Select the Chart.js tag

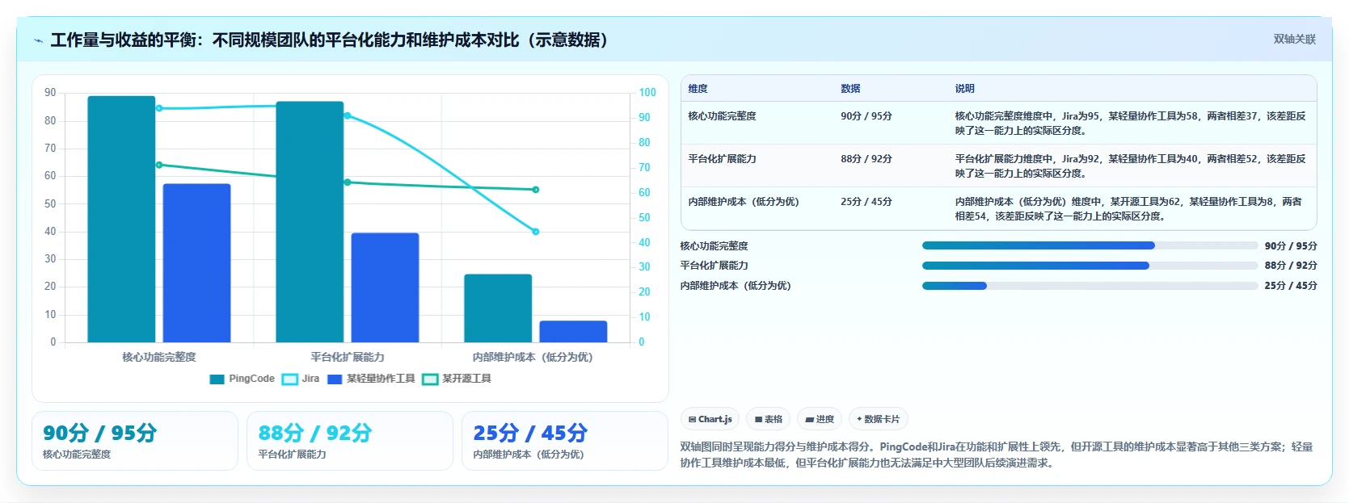(710, 419)
